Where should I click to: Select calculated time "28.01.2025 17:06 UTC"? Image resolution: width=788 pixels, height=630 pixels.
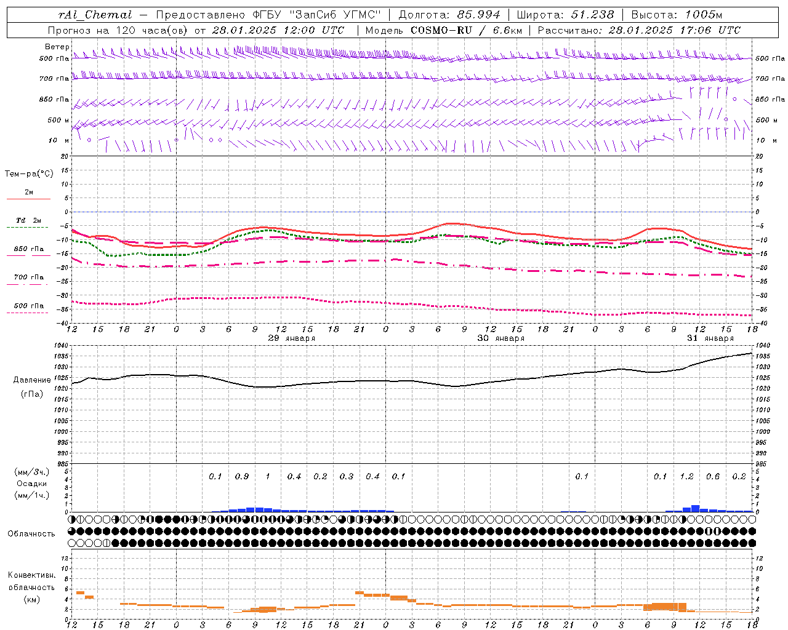pos(674,30)
